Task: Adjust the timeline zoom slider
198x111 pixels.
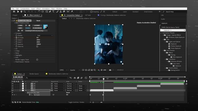Action: point(93,102)
